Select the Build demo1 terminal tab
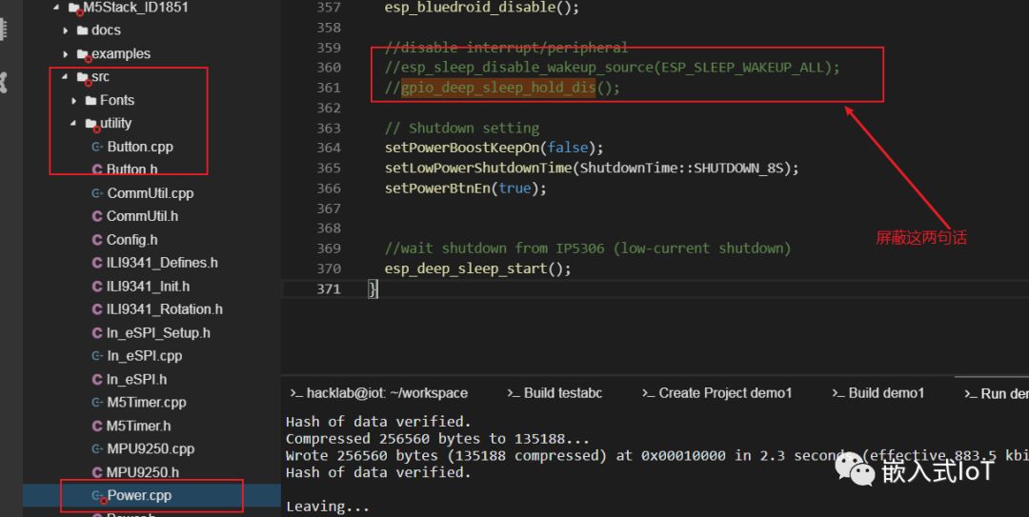This screenshot has width=1029, height=517. [x=885, y=393]
